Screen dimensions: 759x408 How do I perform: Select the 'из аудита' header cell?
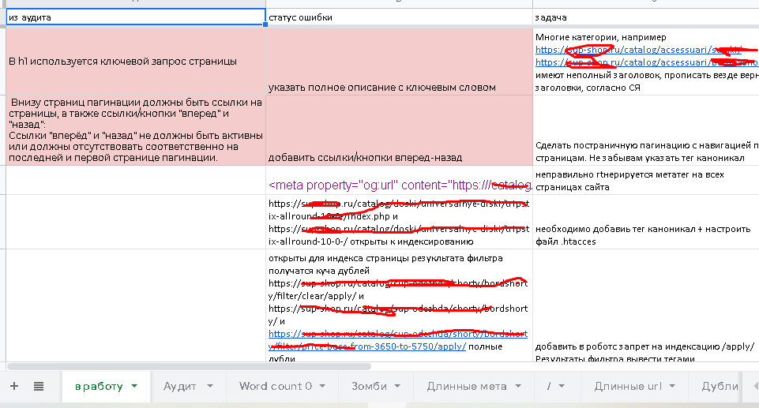tap(135, 17)
